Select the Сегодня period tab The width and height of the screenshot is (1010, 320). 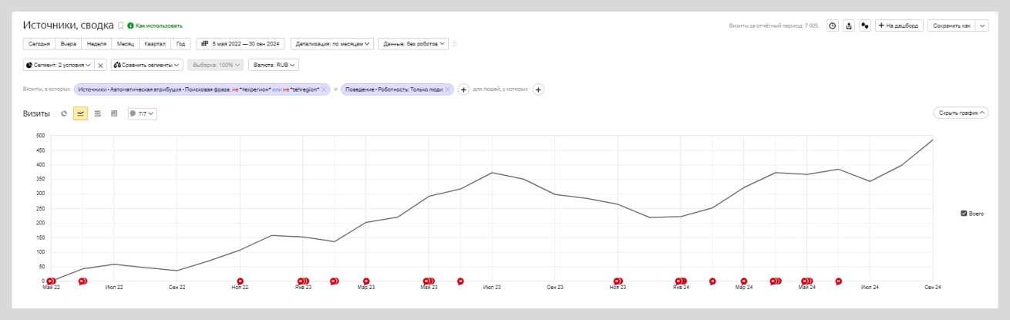point(39,44)
